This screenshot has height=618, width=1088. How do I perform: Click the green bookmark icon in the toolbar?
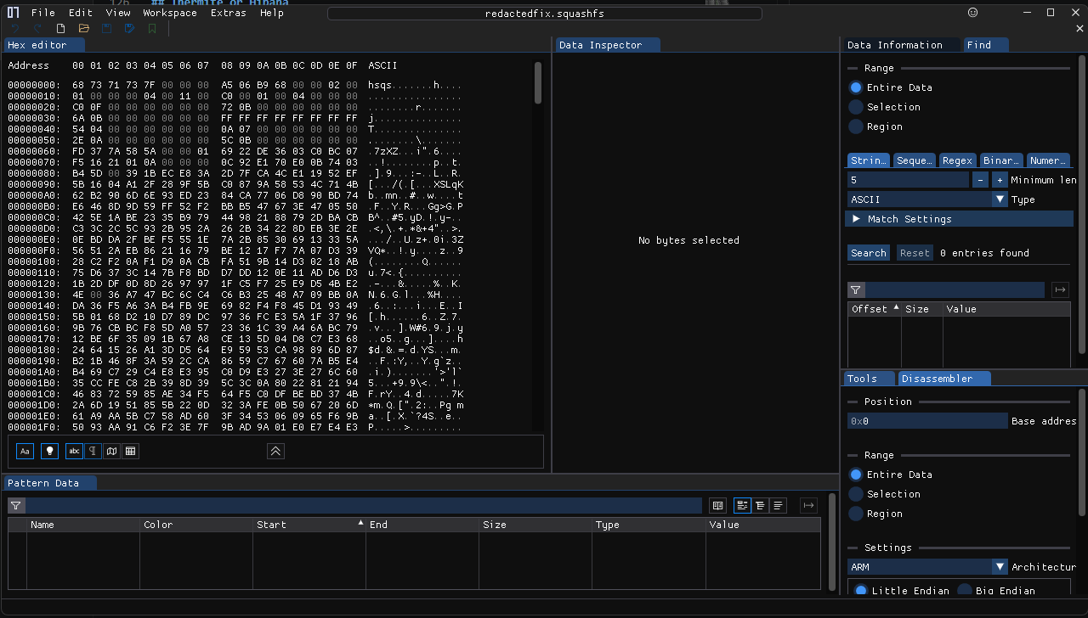tap(152, 29)
